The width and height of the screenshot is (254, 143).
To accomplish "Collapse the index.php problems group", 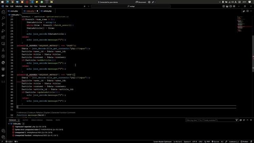I will click(9, 124).
